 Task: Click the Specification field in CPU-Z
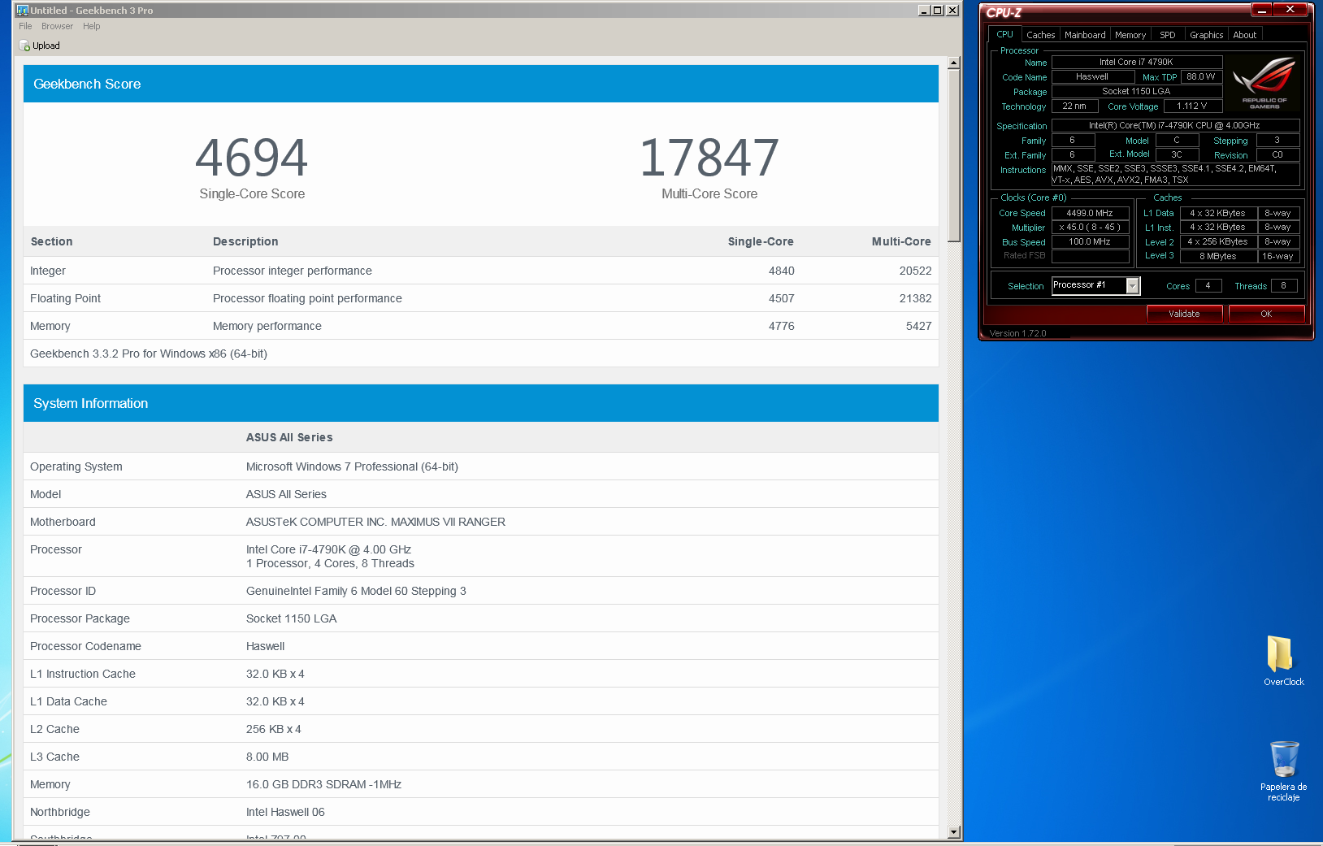pos(1175,125)
